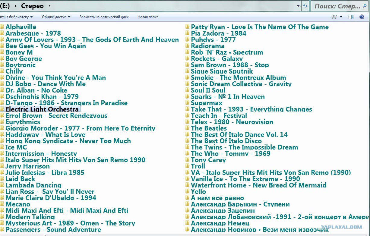Click the search field Поиск: Стер...

coord(340,6)
